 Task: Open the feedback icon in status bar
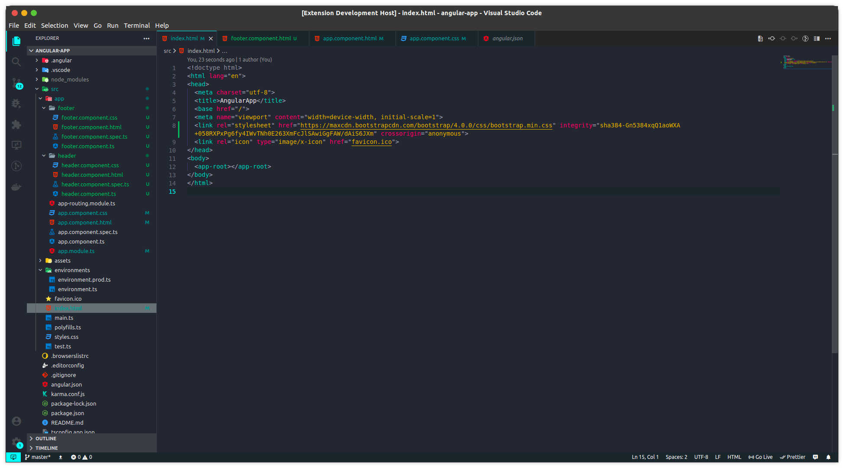point(815,457)
